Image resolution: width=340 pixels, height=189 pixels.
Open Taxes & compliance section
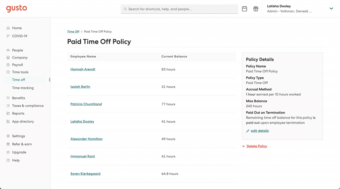click(x=28, y=106)
